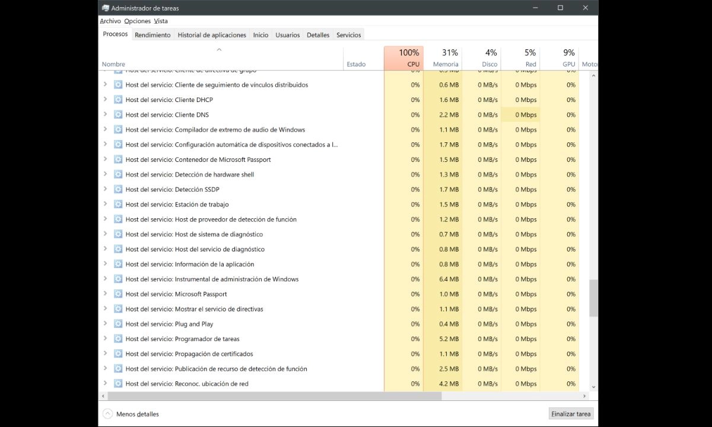This screenshot has width=712, height=427.
Task: Click the Finalizar tarea button
Action: pos(570,413)
